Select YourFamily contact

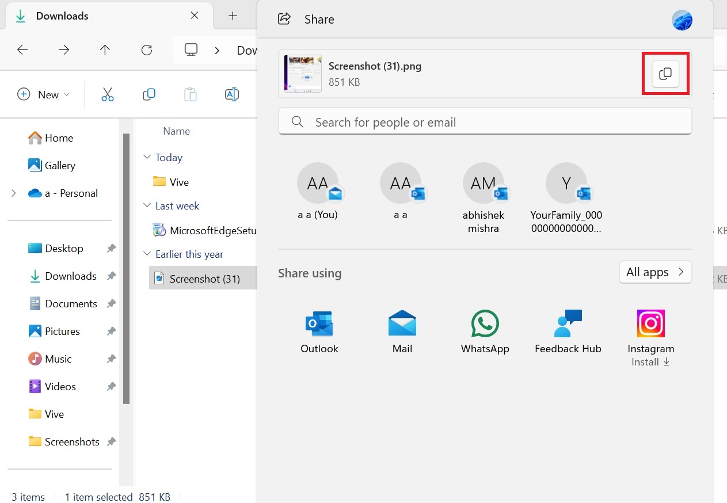point(566,198)
